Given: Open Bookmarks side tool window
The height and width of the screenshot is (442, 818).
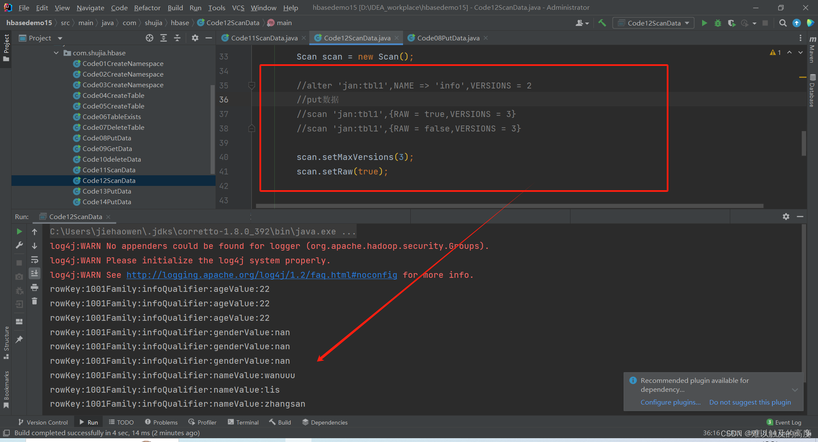Looking at the screenshot, I should point(6,389).
